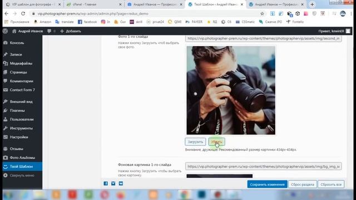This screenshot has height=200, width=356.
Task: Click the Facebook icon in the footer bar
Action: coord(106,183)
